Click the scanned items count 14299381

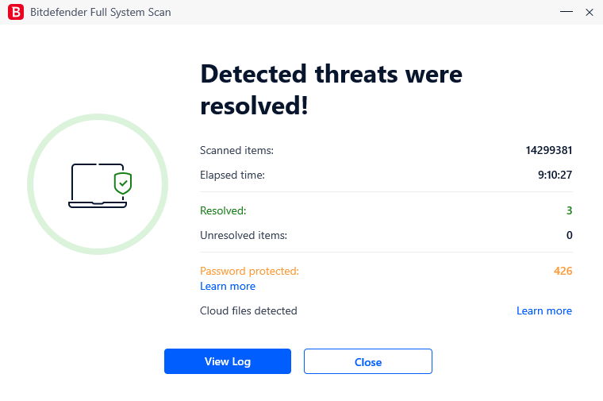point(549,150)
